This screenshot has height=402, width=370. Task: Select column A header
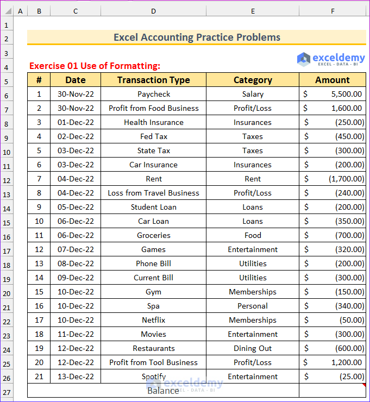20,11
